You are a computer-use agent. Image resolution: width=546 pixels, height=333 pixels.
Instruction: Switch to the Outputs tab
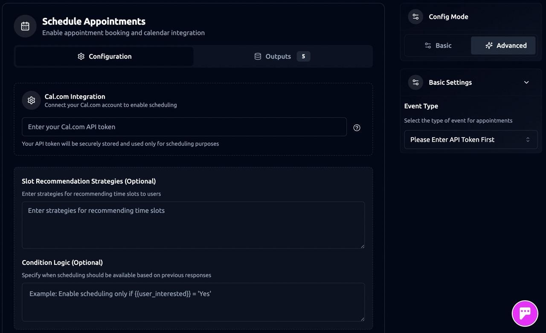point(278,57)
